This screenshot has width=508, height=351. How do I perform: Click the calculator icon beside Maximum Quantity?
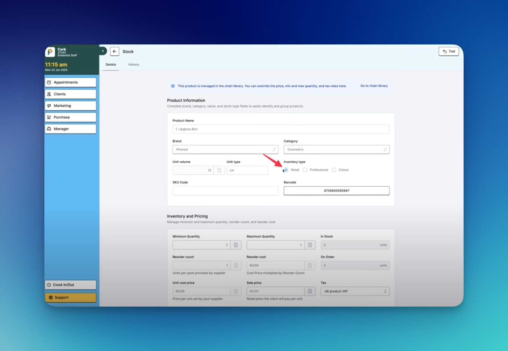(310, 245)
